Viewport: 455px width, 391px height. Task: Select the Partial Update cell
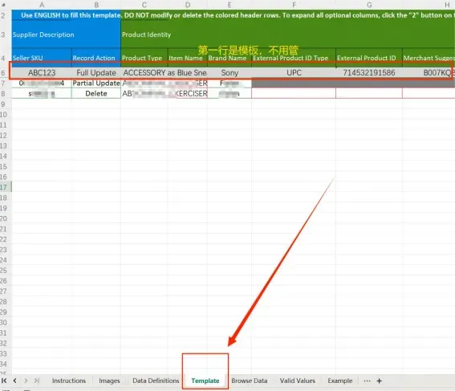(x=96, y=83)
